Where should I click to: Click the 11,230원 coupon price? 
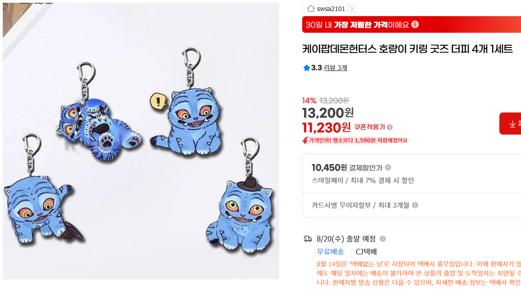[x=326, y=127]
